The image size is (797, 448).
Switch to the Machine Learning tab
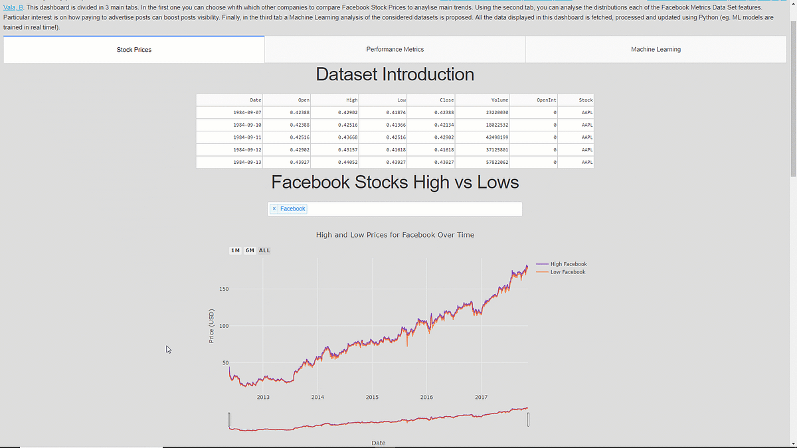click(655, 49)
